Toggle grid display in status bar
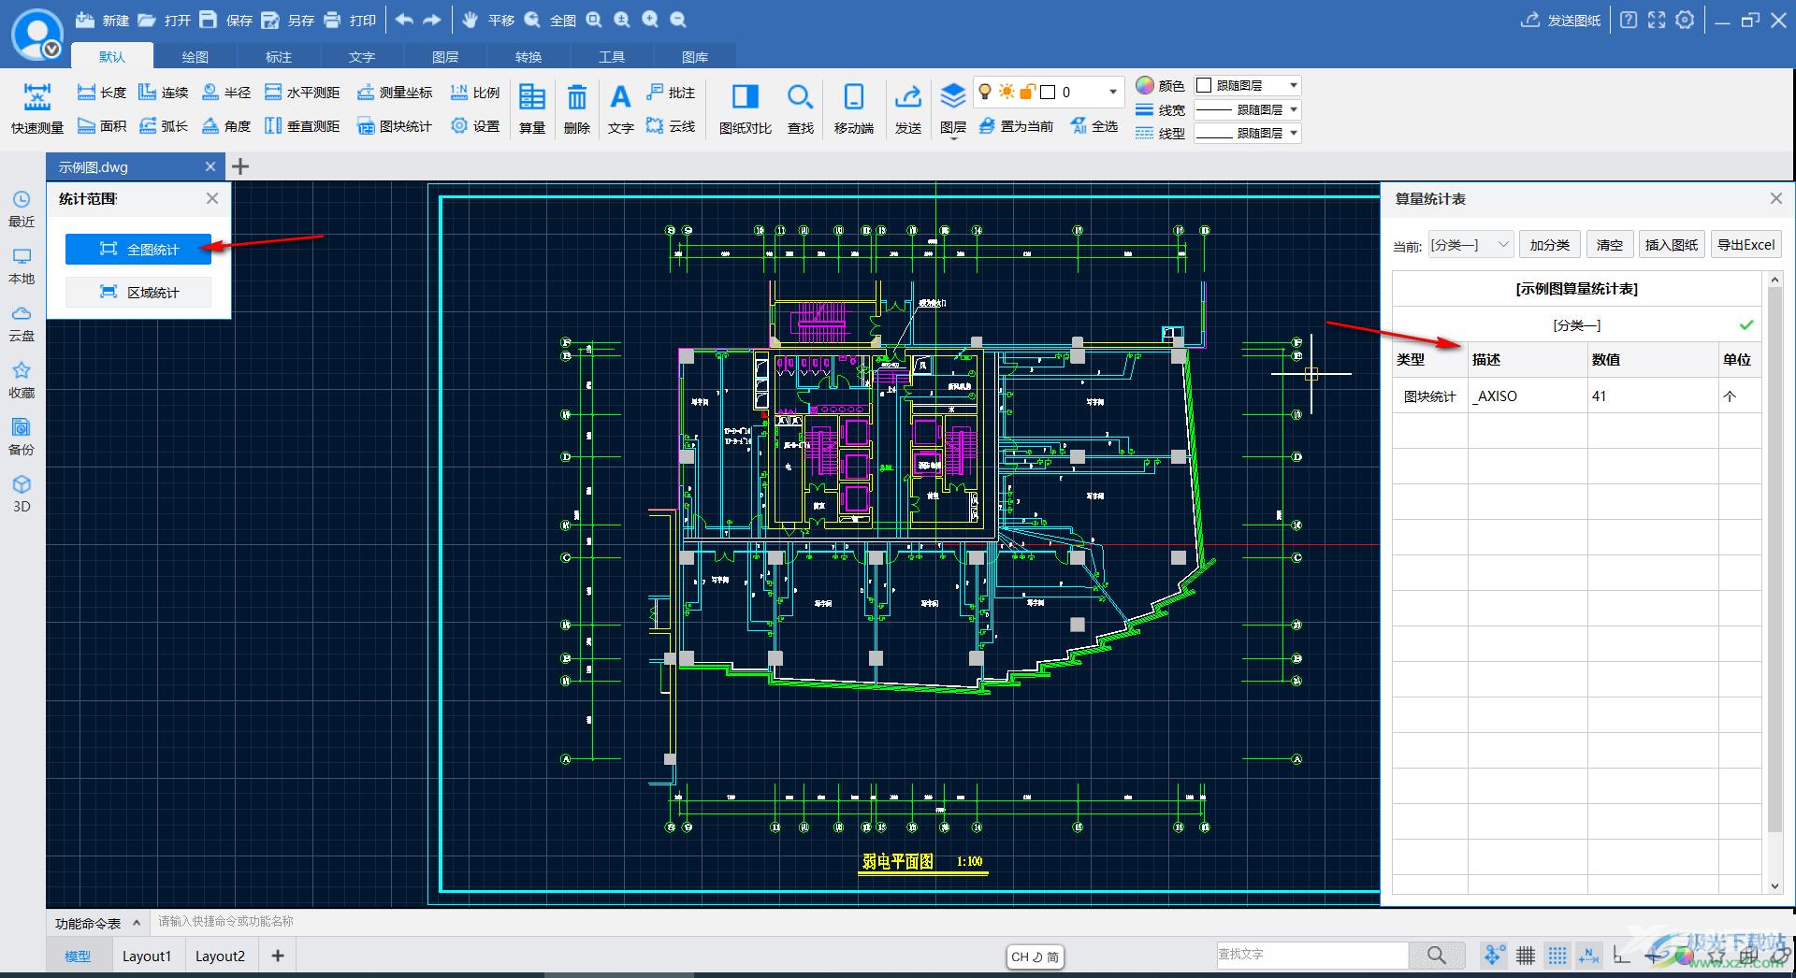The width and height of the screenshot is (1796, 978). point(1526,955)
